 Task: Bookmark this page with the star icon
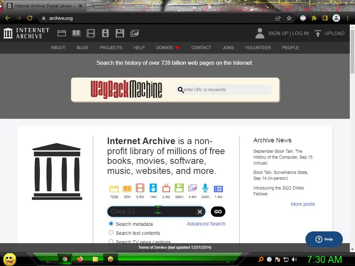pyautogui.click(x=289, y=18)
